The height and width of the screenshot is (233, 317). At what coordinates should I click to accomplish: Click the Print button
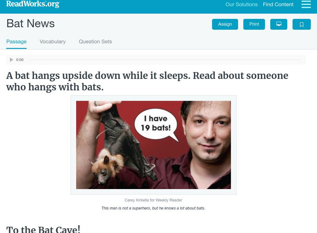tap(254, 24)
